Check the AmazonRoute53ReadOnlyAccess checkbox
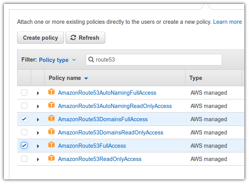 click(24, 159)
